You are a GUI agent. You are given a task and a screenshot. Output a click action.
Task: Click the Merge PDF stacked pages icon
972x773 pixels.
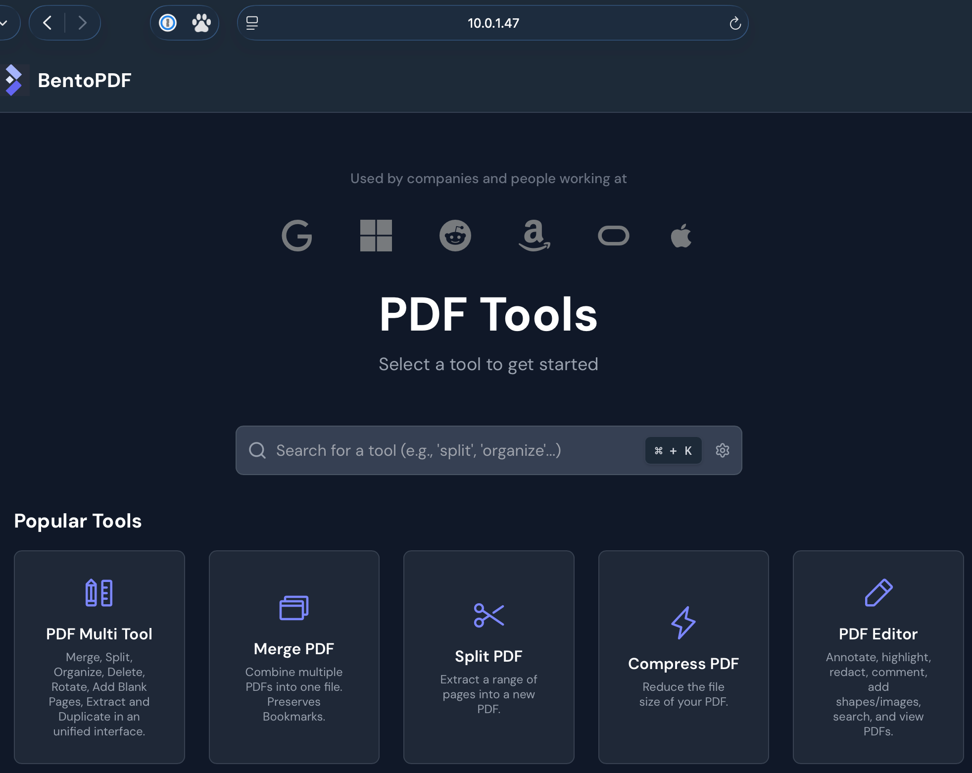pyautogui.click(x=293, y=608)
